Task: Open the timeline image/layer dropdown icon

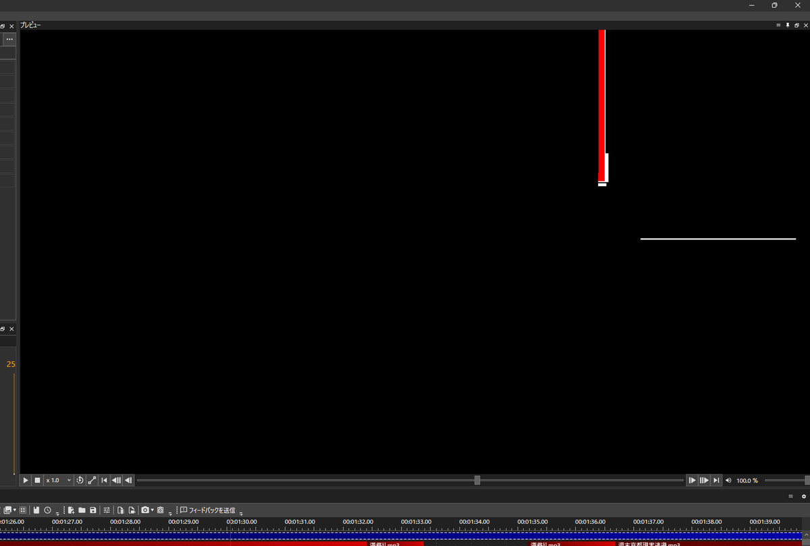Action: pos(11,510)
